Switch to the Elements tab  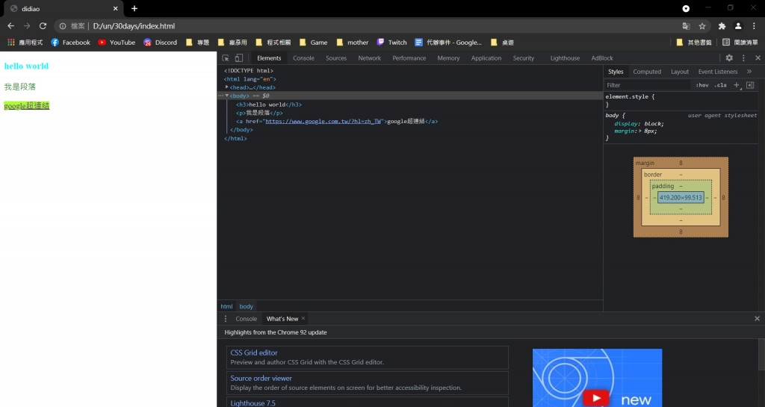[269, 58]
